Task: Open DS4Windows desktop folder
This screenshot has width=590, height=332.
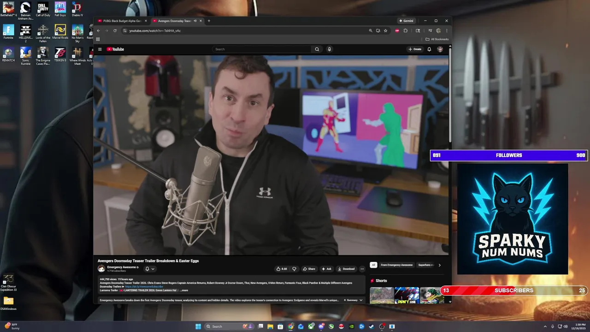Action: 8,303
